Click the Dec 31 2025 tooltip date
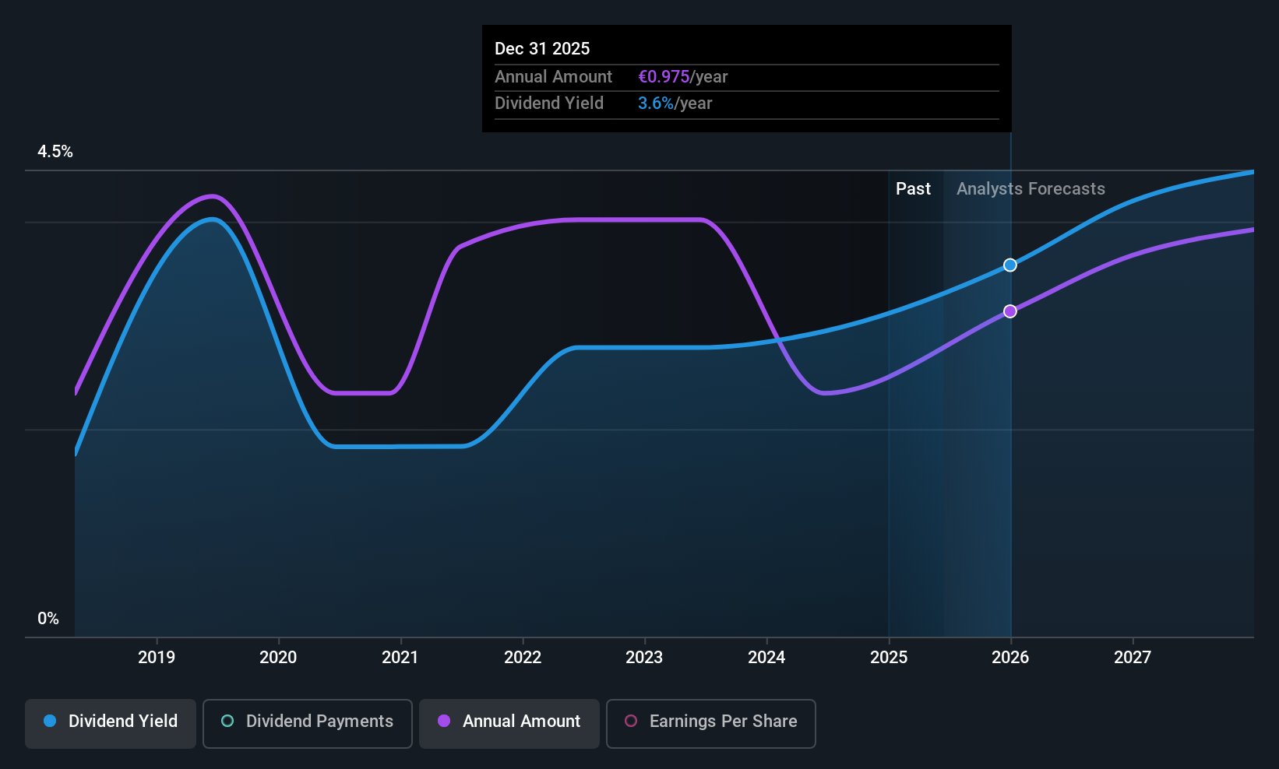This screenshot has width=1279, height=769. tap(542, 49)
